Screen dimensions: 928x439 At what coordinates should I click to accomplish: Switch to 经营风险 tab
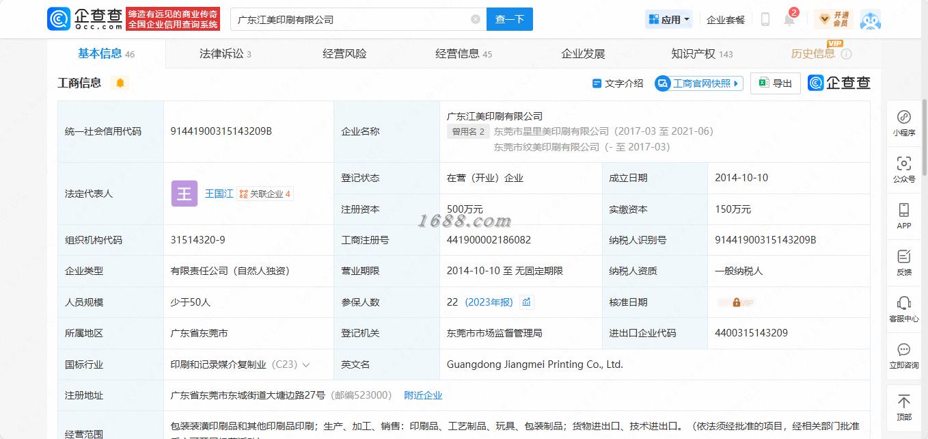(344, 53)
